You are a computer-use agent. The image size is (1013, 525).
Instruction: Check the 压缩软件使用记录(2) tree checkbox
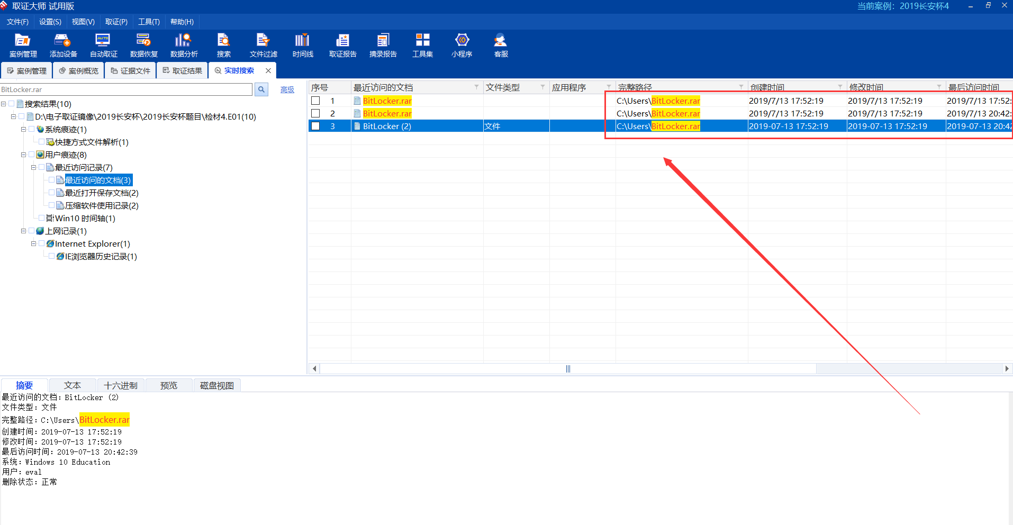(x=52, y=205)
